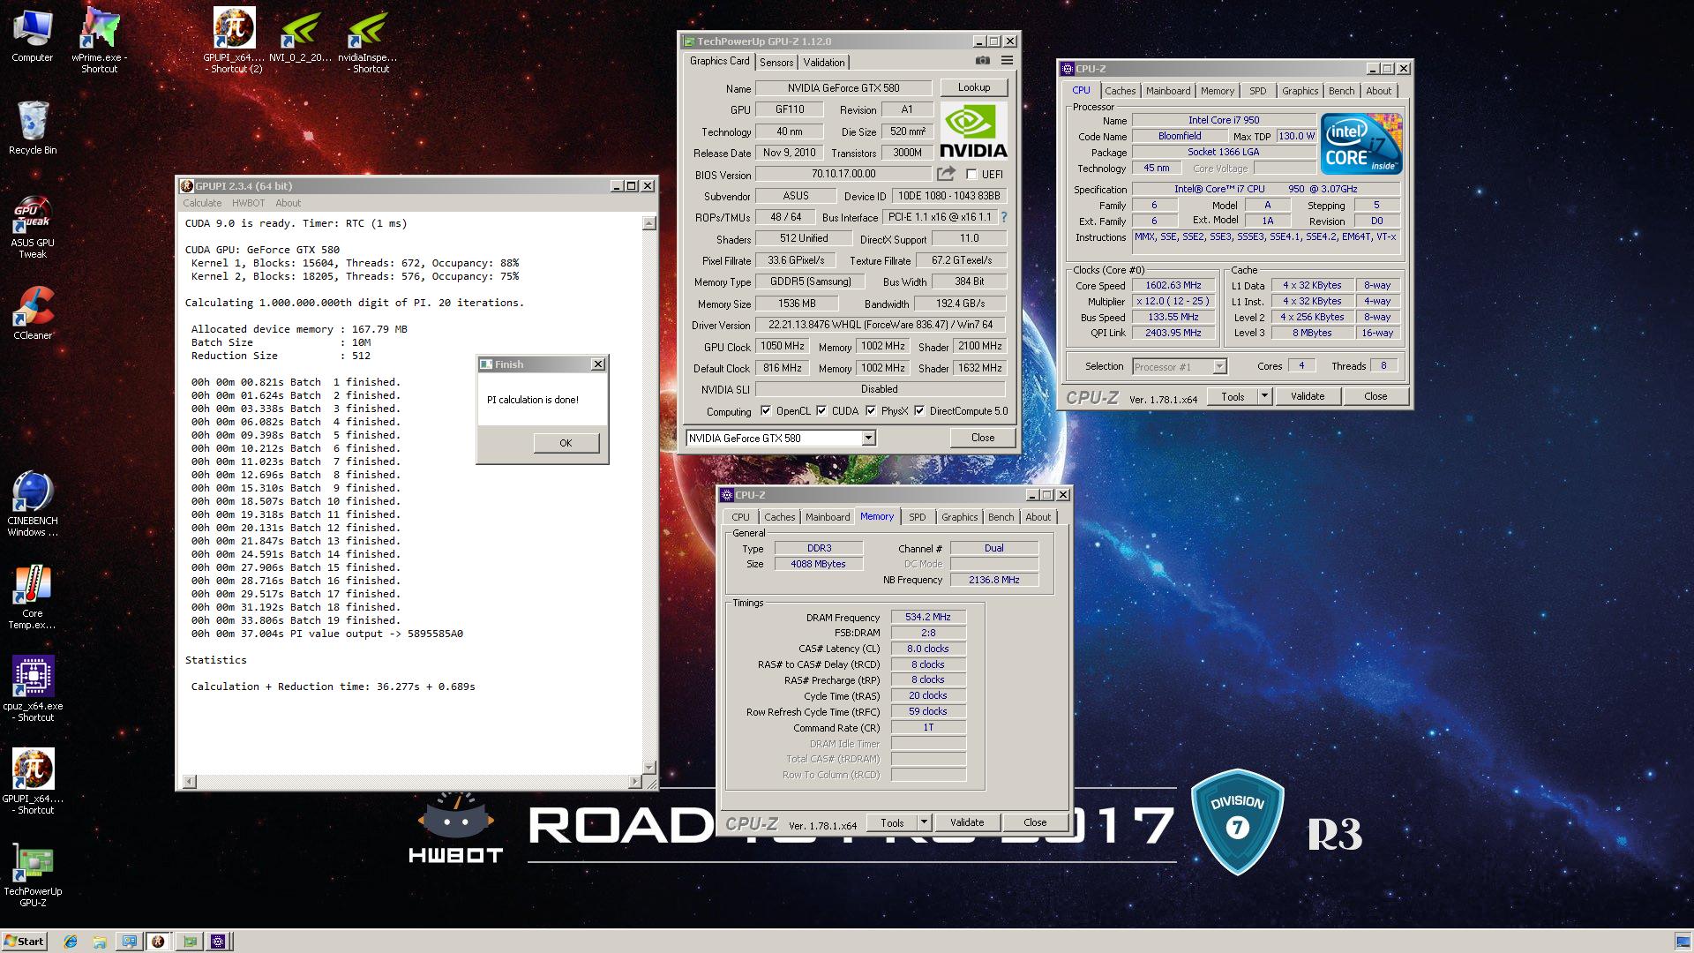Click Tools button in CPU-Z CPU window
The height and width of the screenshot is (953, 1694).
pos(1233,396)
